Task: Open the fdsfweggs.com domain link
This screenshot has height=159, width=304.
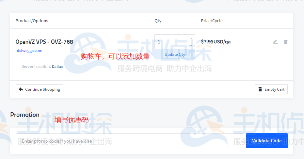Action: (29, 51)
